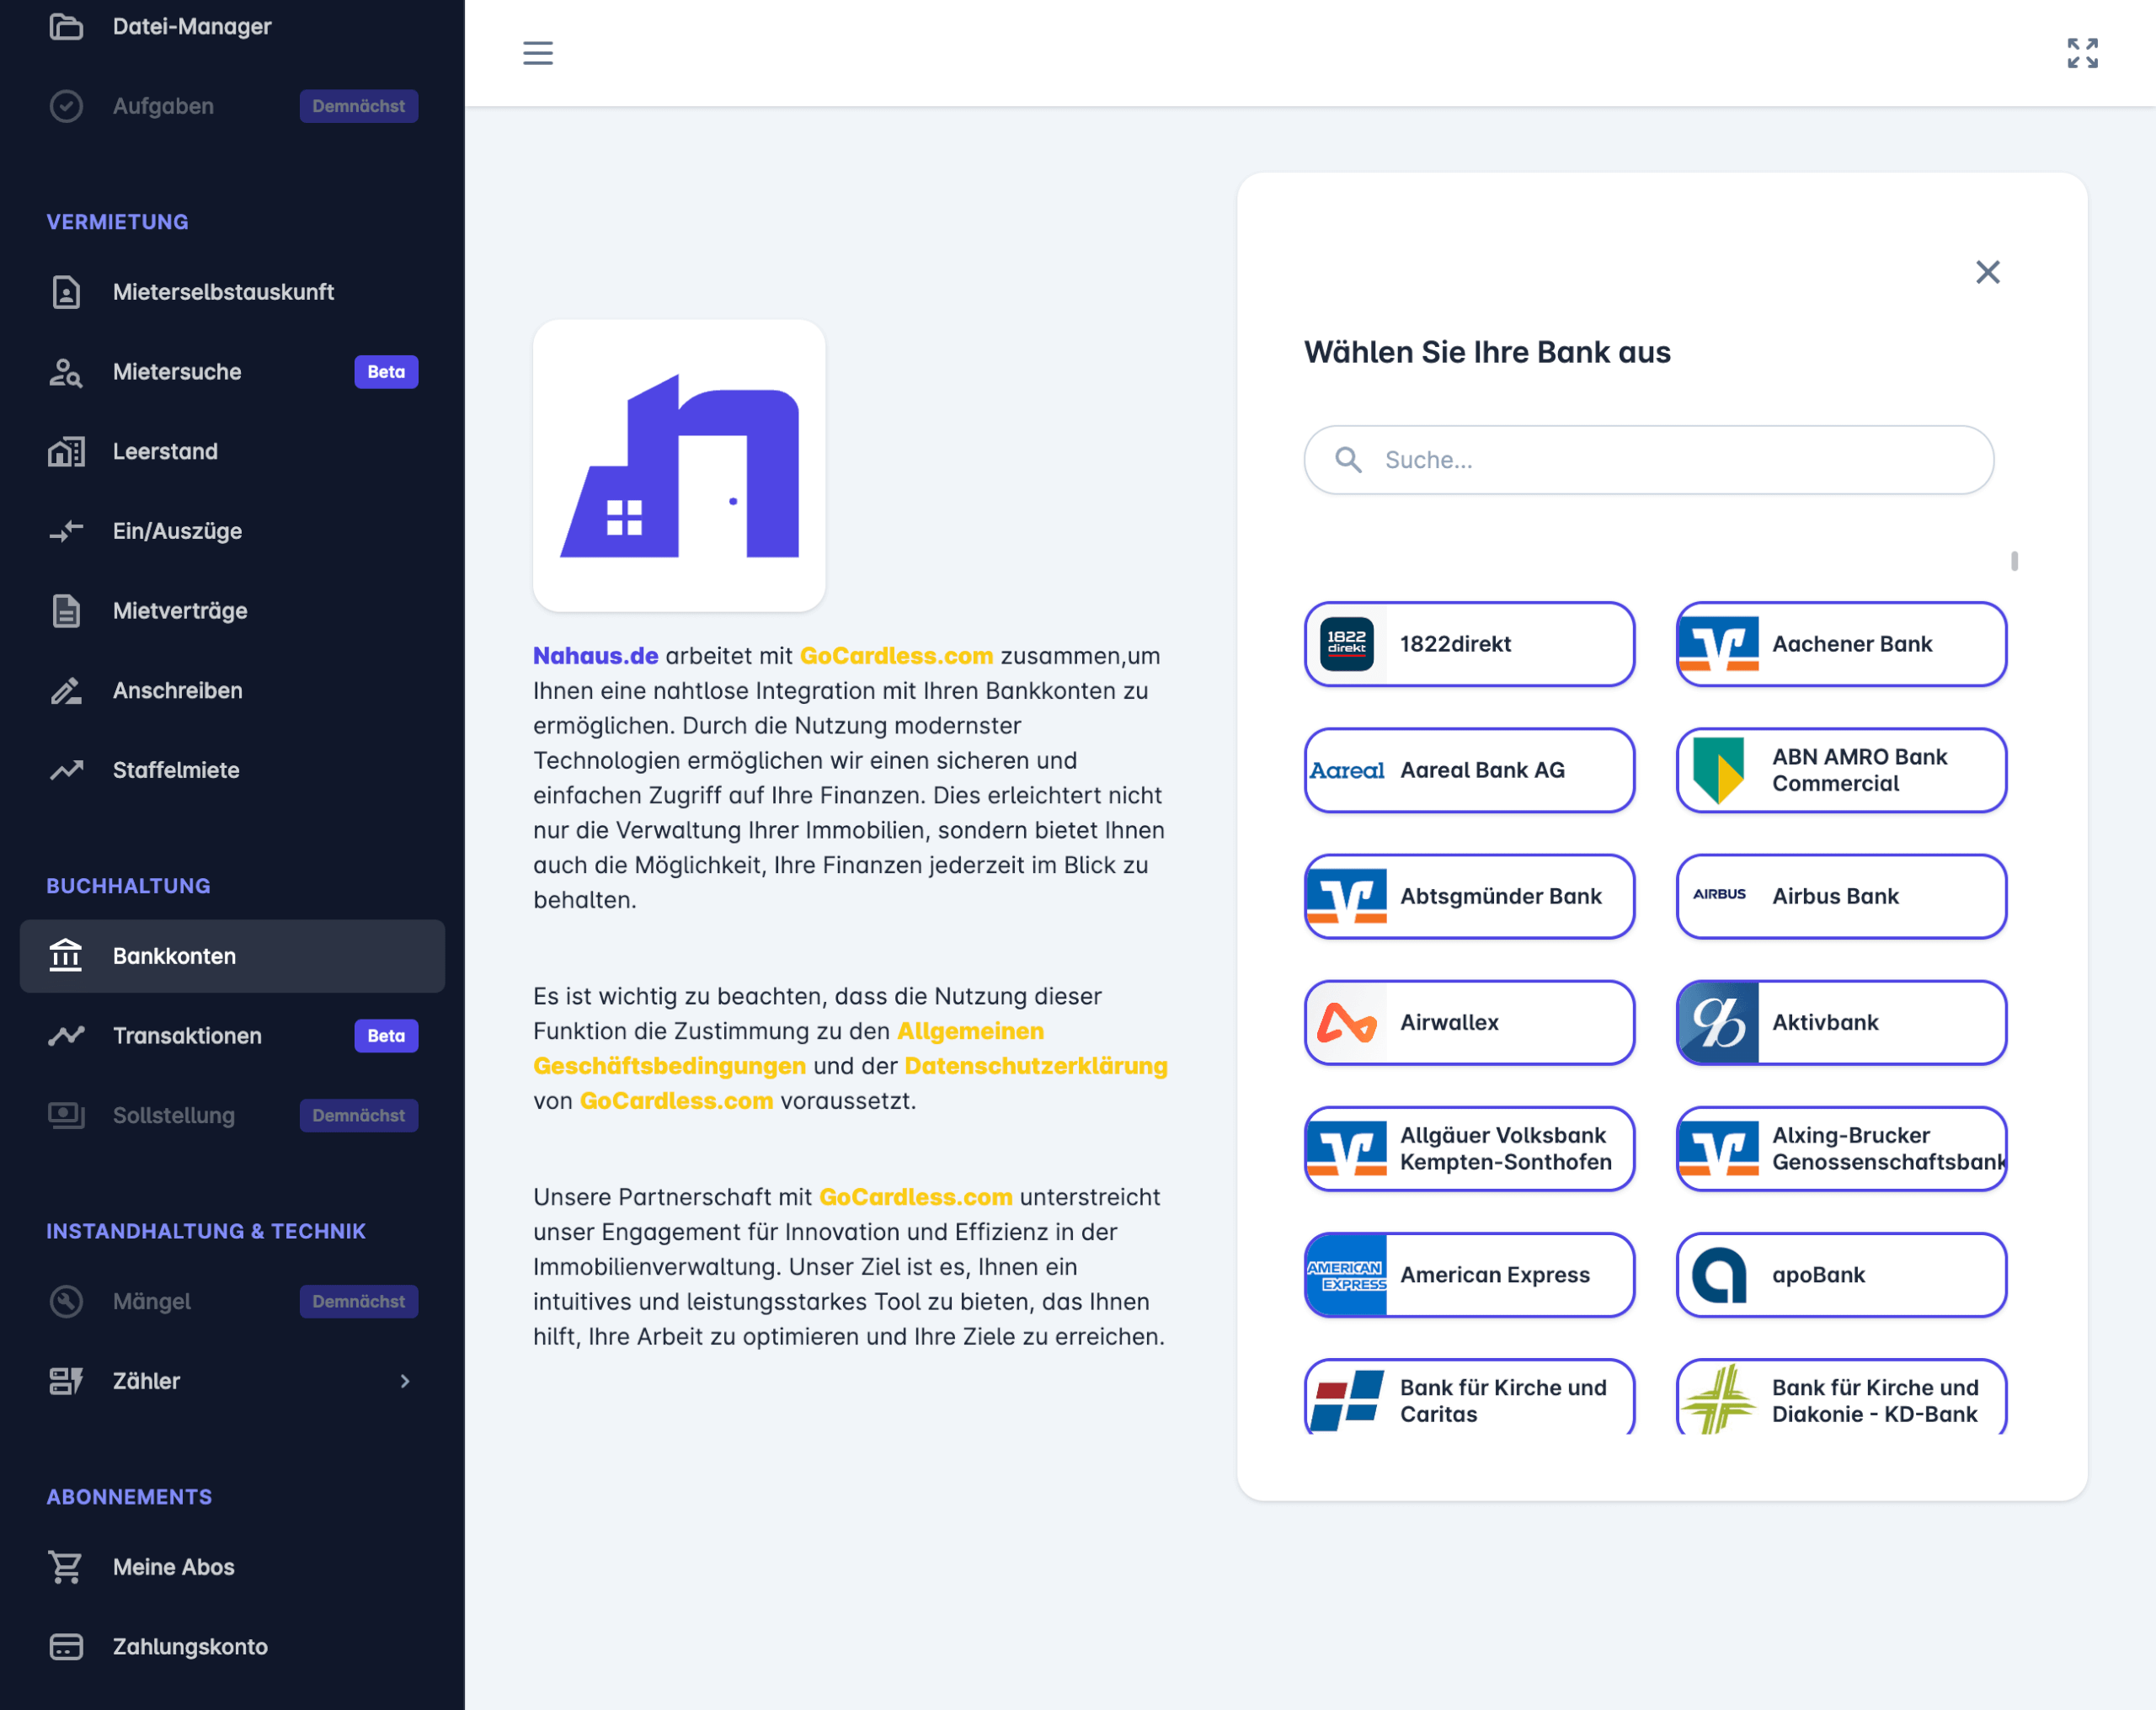Click the Ein/Auszüge arrows icon
2156x1710 pixels.
(x=66, y=531)
